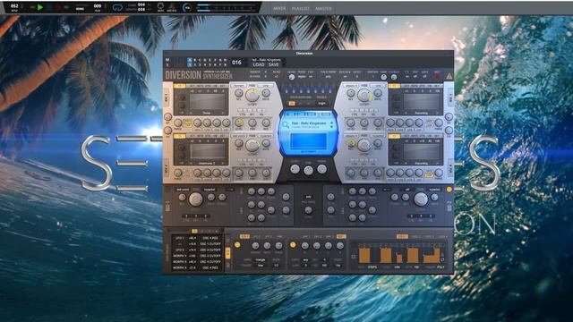Open the bright dropdown under morph sliders
The image size is (573, 322).
321,104
